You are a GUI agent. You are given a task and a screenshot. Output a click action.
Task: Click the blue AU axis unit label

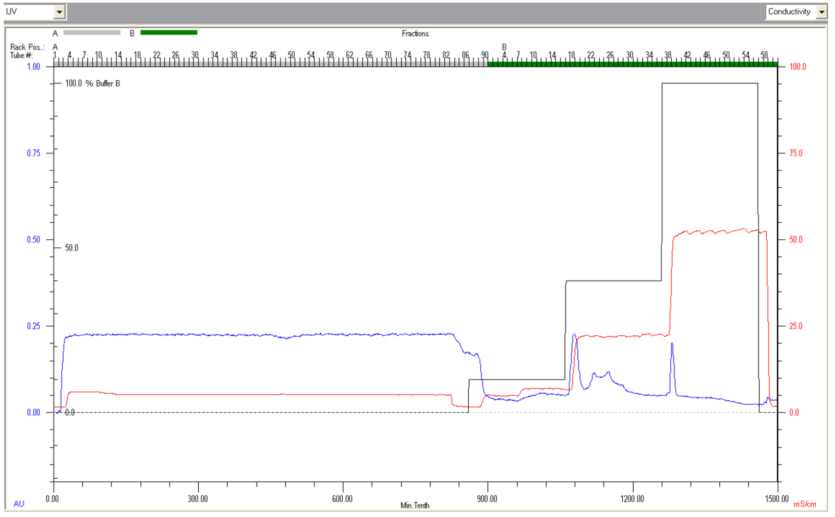19,504
